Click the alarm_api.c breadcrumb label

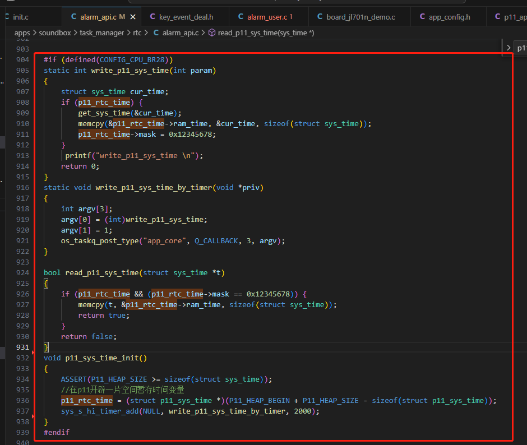[181, 33]
